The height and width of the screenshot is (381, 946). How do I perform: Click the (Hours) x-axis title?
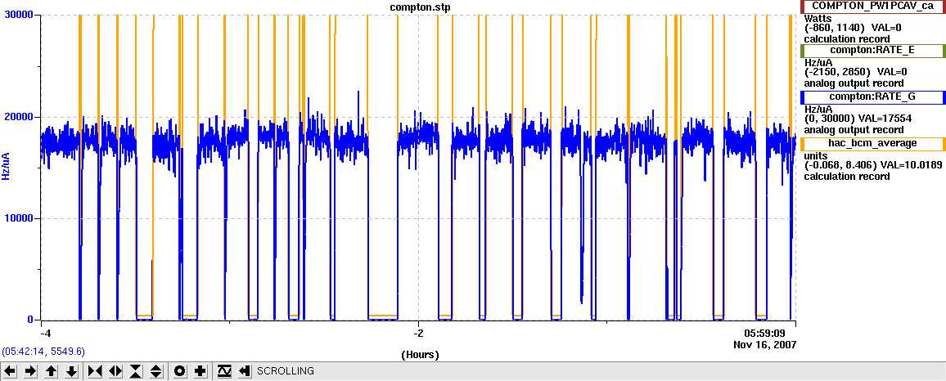[x=420, y=355]
